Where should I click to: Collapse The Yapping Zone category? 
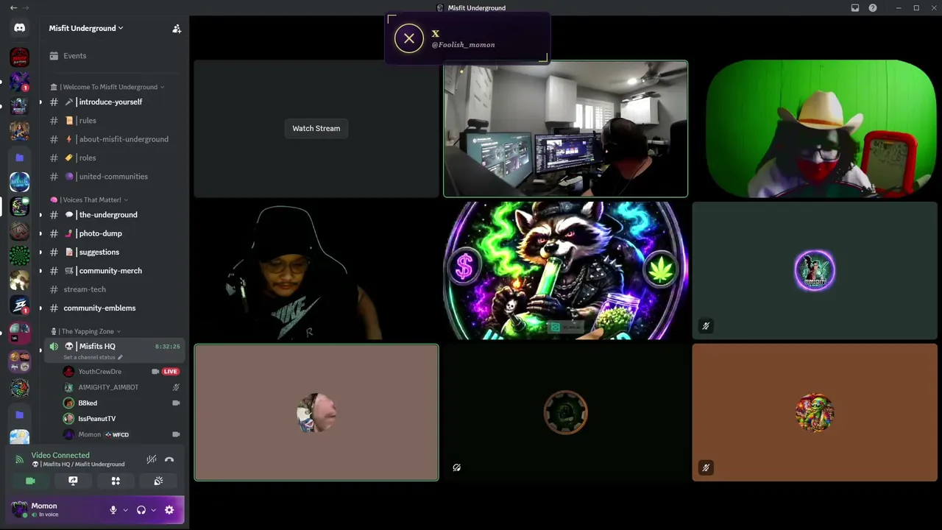point(85,331)
